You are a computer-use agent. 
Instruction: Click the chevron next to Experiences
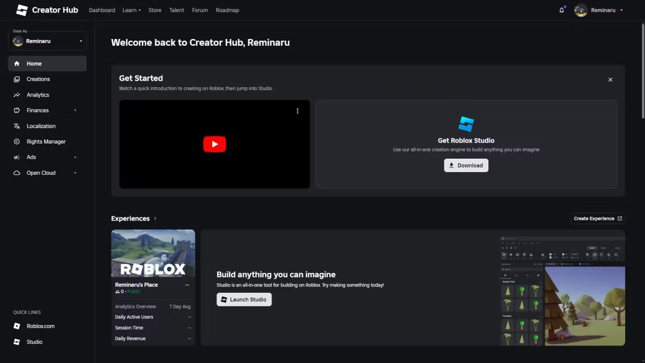[x=155, y=218]
